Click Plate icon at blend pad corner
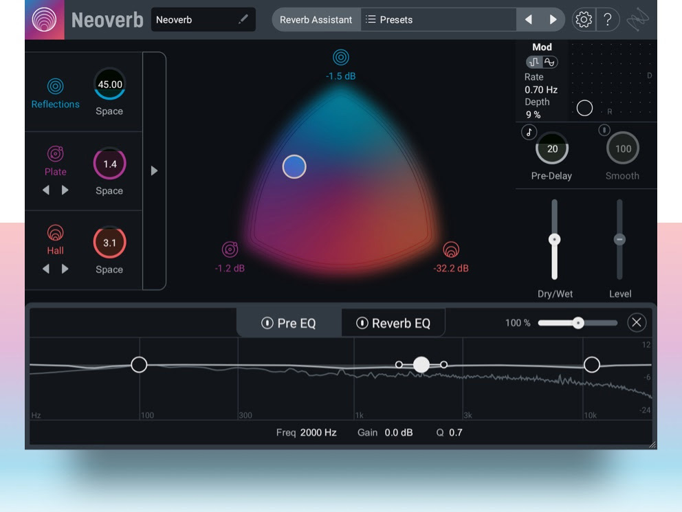Screen dimensions: 682x512 (230, 249)
